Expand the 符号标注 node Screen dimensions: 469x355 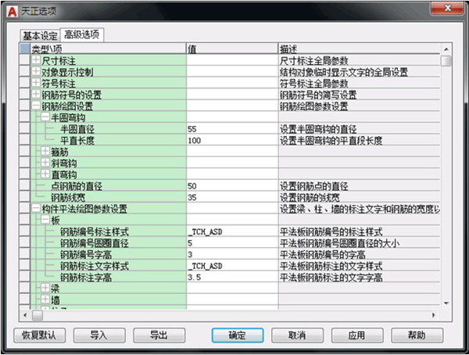pos(36,83)
